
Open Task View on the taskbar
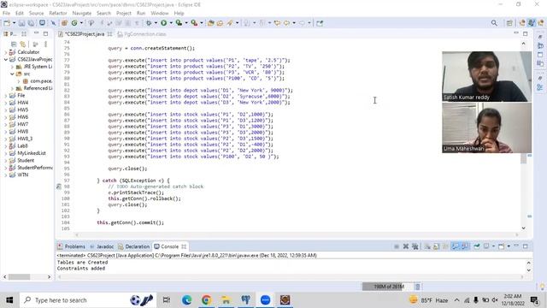[x=167, y=300]
